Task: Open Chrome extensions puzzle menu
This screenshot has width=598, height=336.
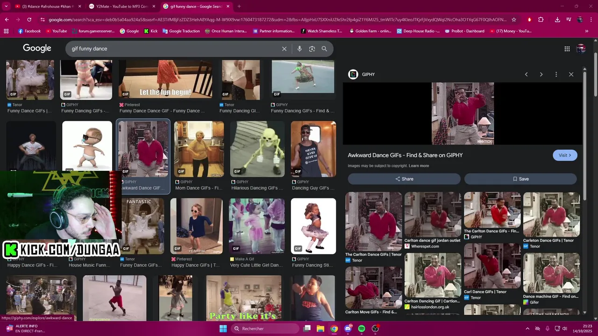Action: click(x=541, y=20)
